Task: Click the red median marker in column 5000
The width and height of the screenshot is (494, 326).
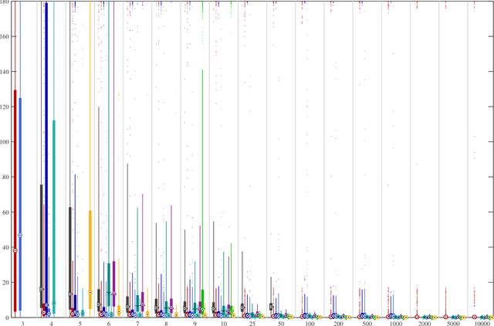Action: (446, 317)
